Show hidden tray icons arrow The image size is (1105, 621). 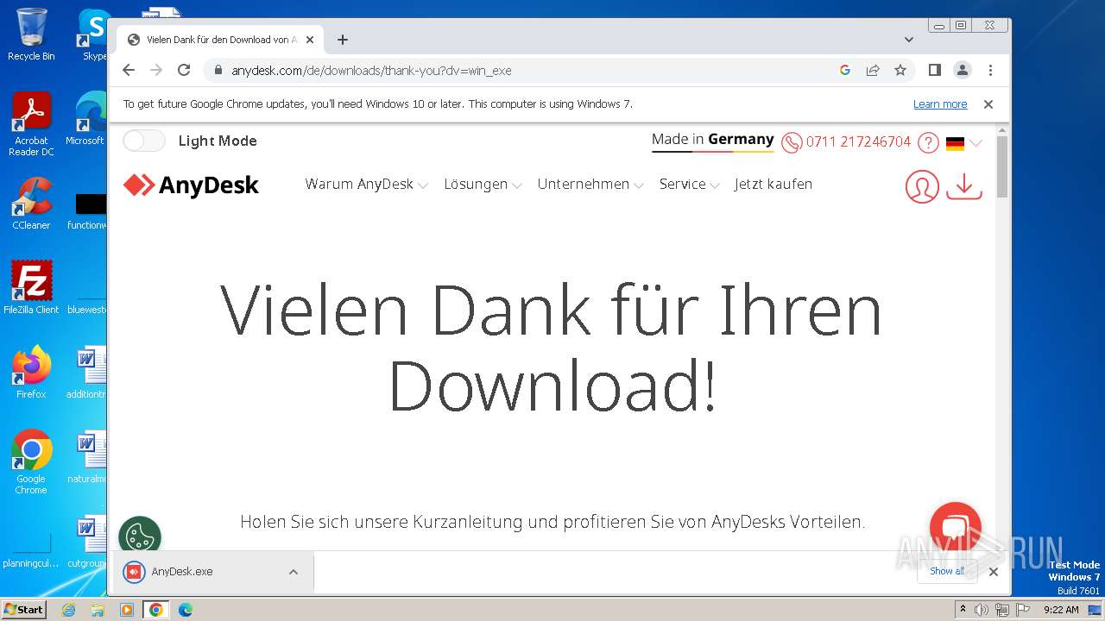963,610
